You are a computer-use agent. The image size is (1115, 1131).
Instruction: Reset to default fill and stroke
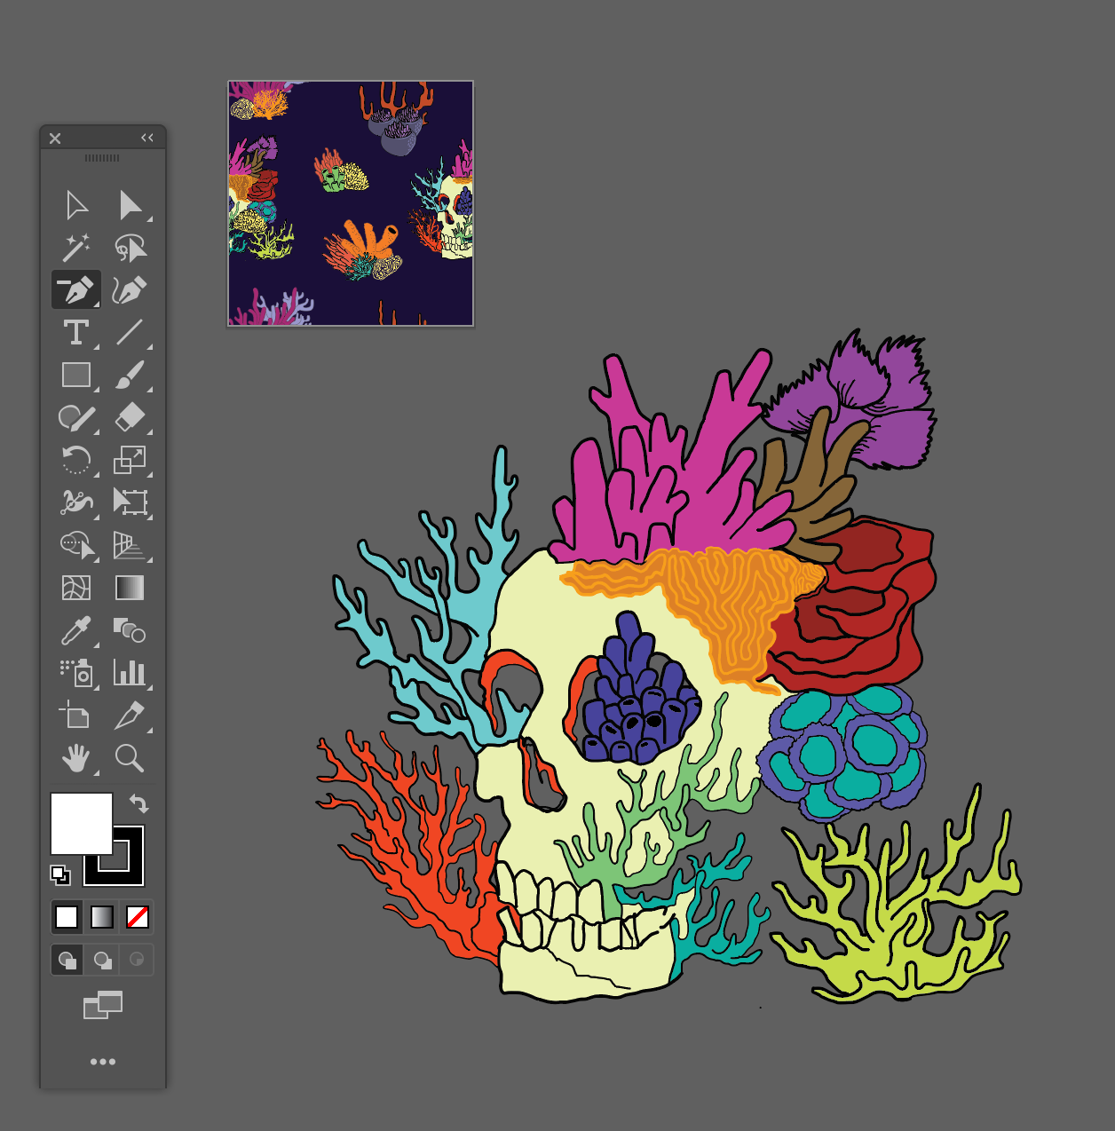pos(60,875)
